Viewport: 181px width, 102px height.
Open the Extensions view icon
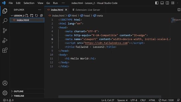coord(5,50)
